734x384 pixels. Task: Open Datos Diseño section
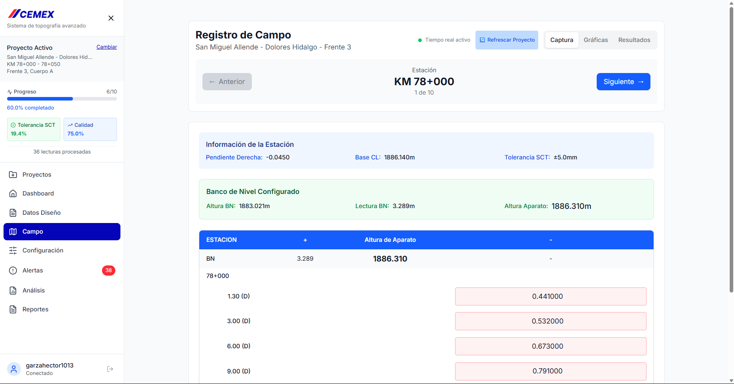click(x=62, y=213)
